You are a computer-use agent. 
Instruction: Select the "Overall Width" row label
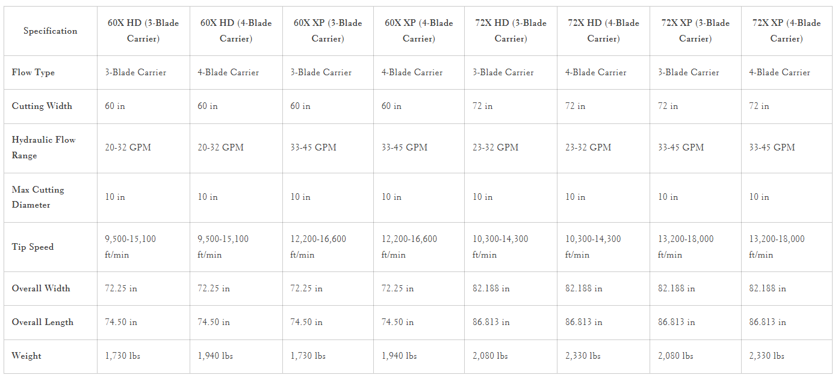(x=41, y=288)
